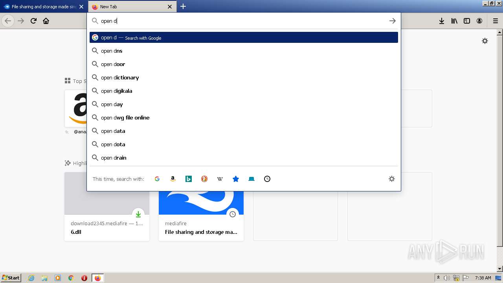Select 'open d — Search with Google' entry
Viewport: 503px width, 283px height.
pyautogui.click(x=244, y=37)
